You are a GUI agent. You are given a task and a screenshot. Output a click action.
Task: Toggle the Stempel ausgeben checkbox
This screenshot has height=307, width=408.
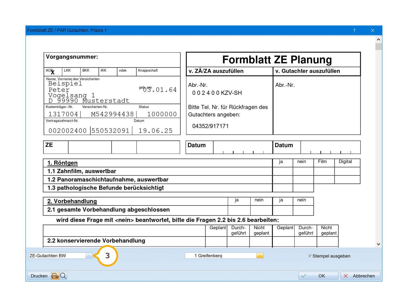[x=310, y=256]
